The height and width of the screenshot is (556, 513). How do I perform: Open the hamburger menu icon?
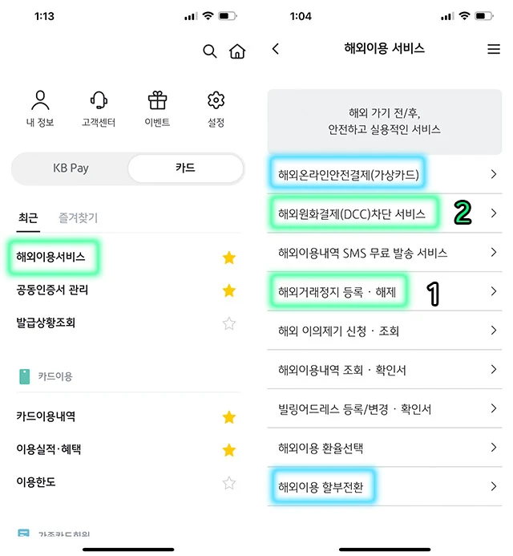pos(494,49)
